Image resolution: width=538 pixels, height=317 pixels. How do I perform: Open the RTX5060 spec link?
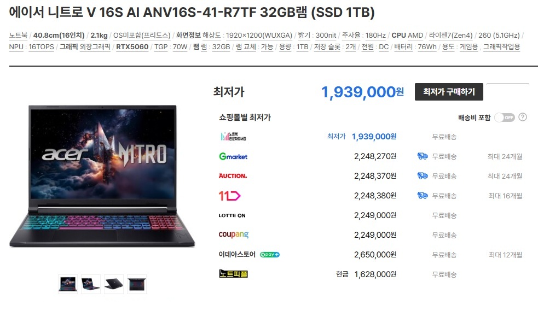coord(132,46)
